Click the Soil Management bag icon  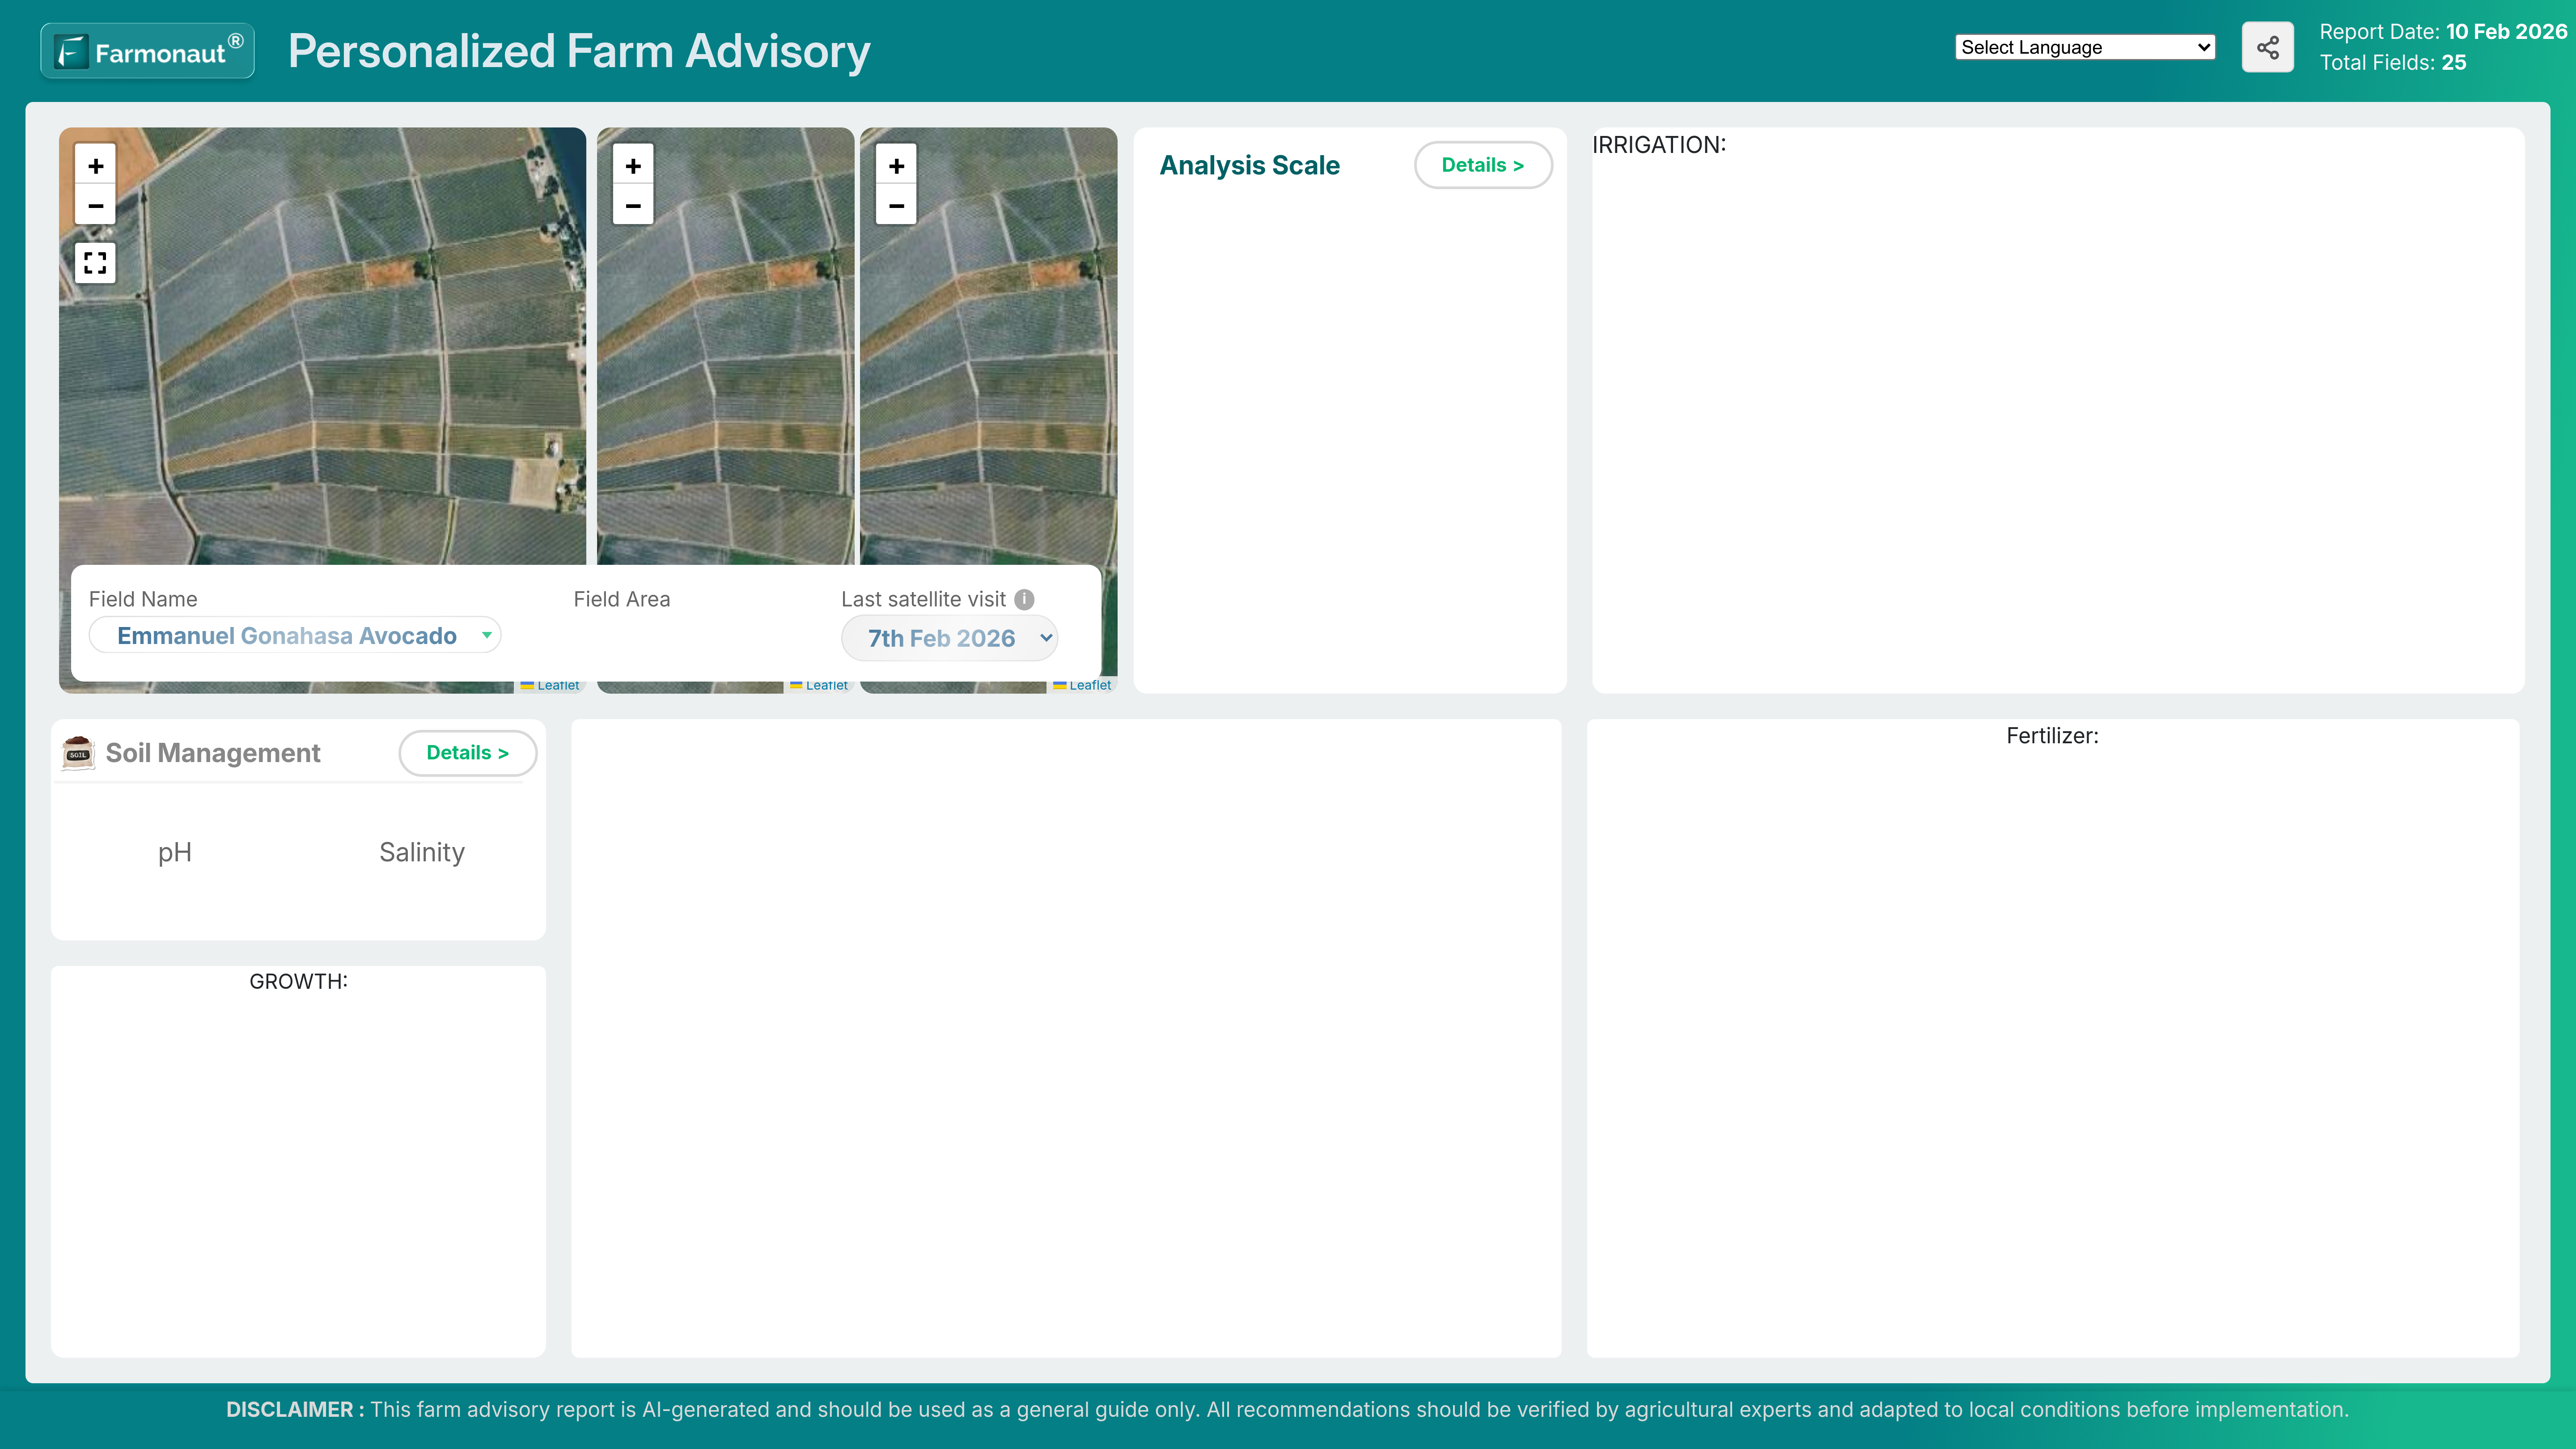(78, 753)
